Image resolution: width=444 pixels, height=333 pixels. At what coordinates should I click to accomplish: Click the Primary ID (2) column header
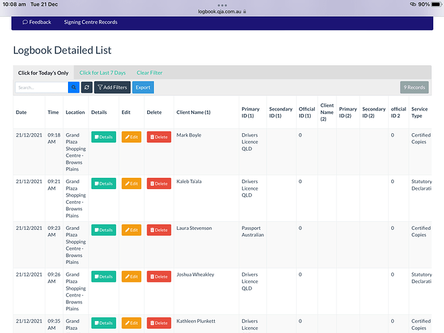(348, 113)
